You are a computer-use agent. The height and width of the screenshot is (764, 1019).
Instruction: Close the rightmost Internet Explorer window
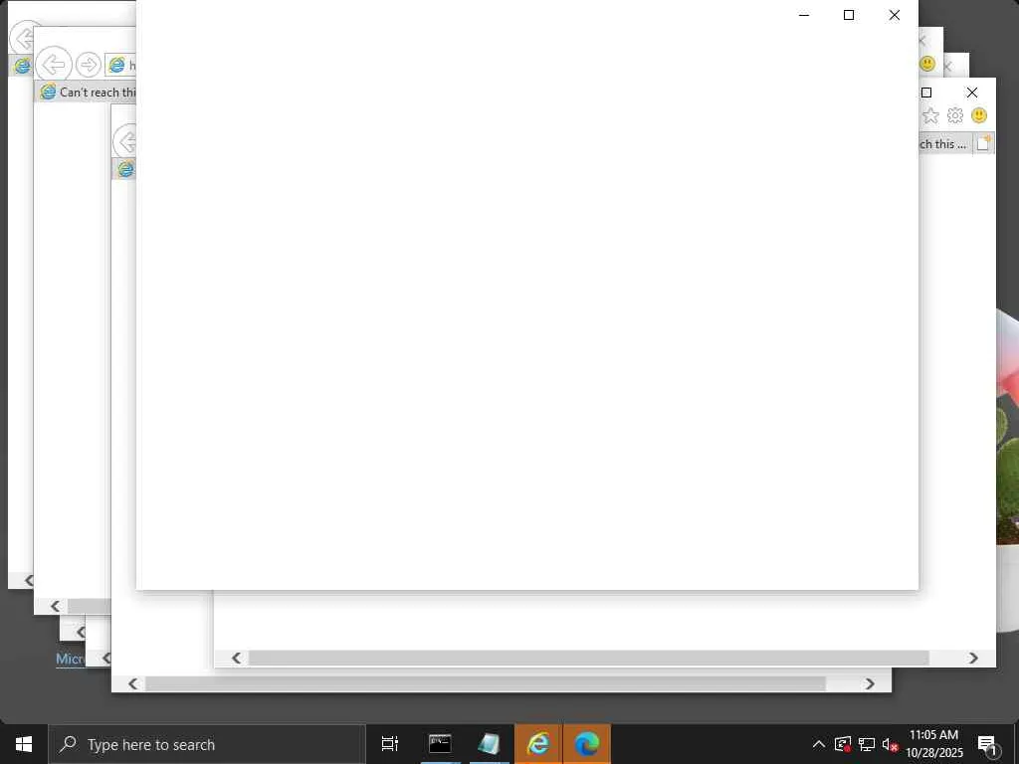click(x=971, y=93)
